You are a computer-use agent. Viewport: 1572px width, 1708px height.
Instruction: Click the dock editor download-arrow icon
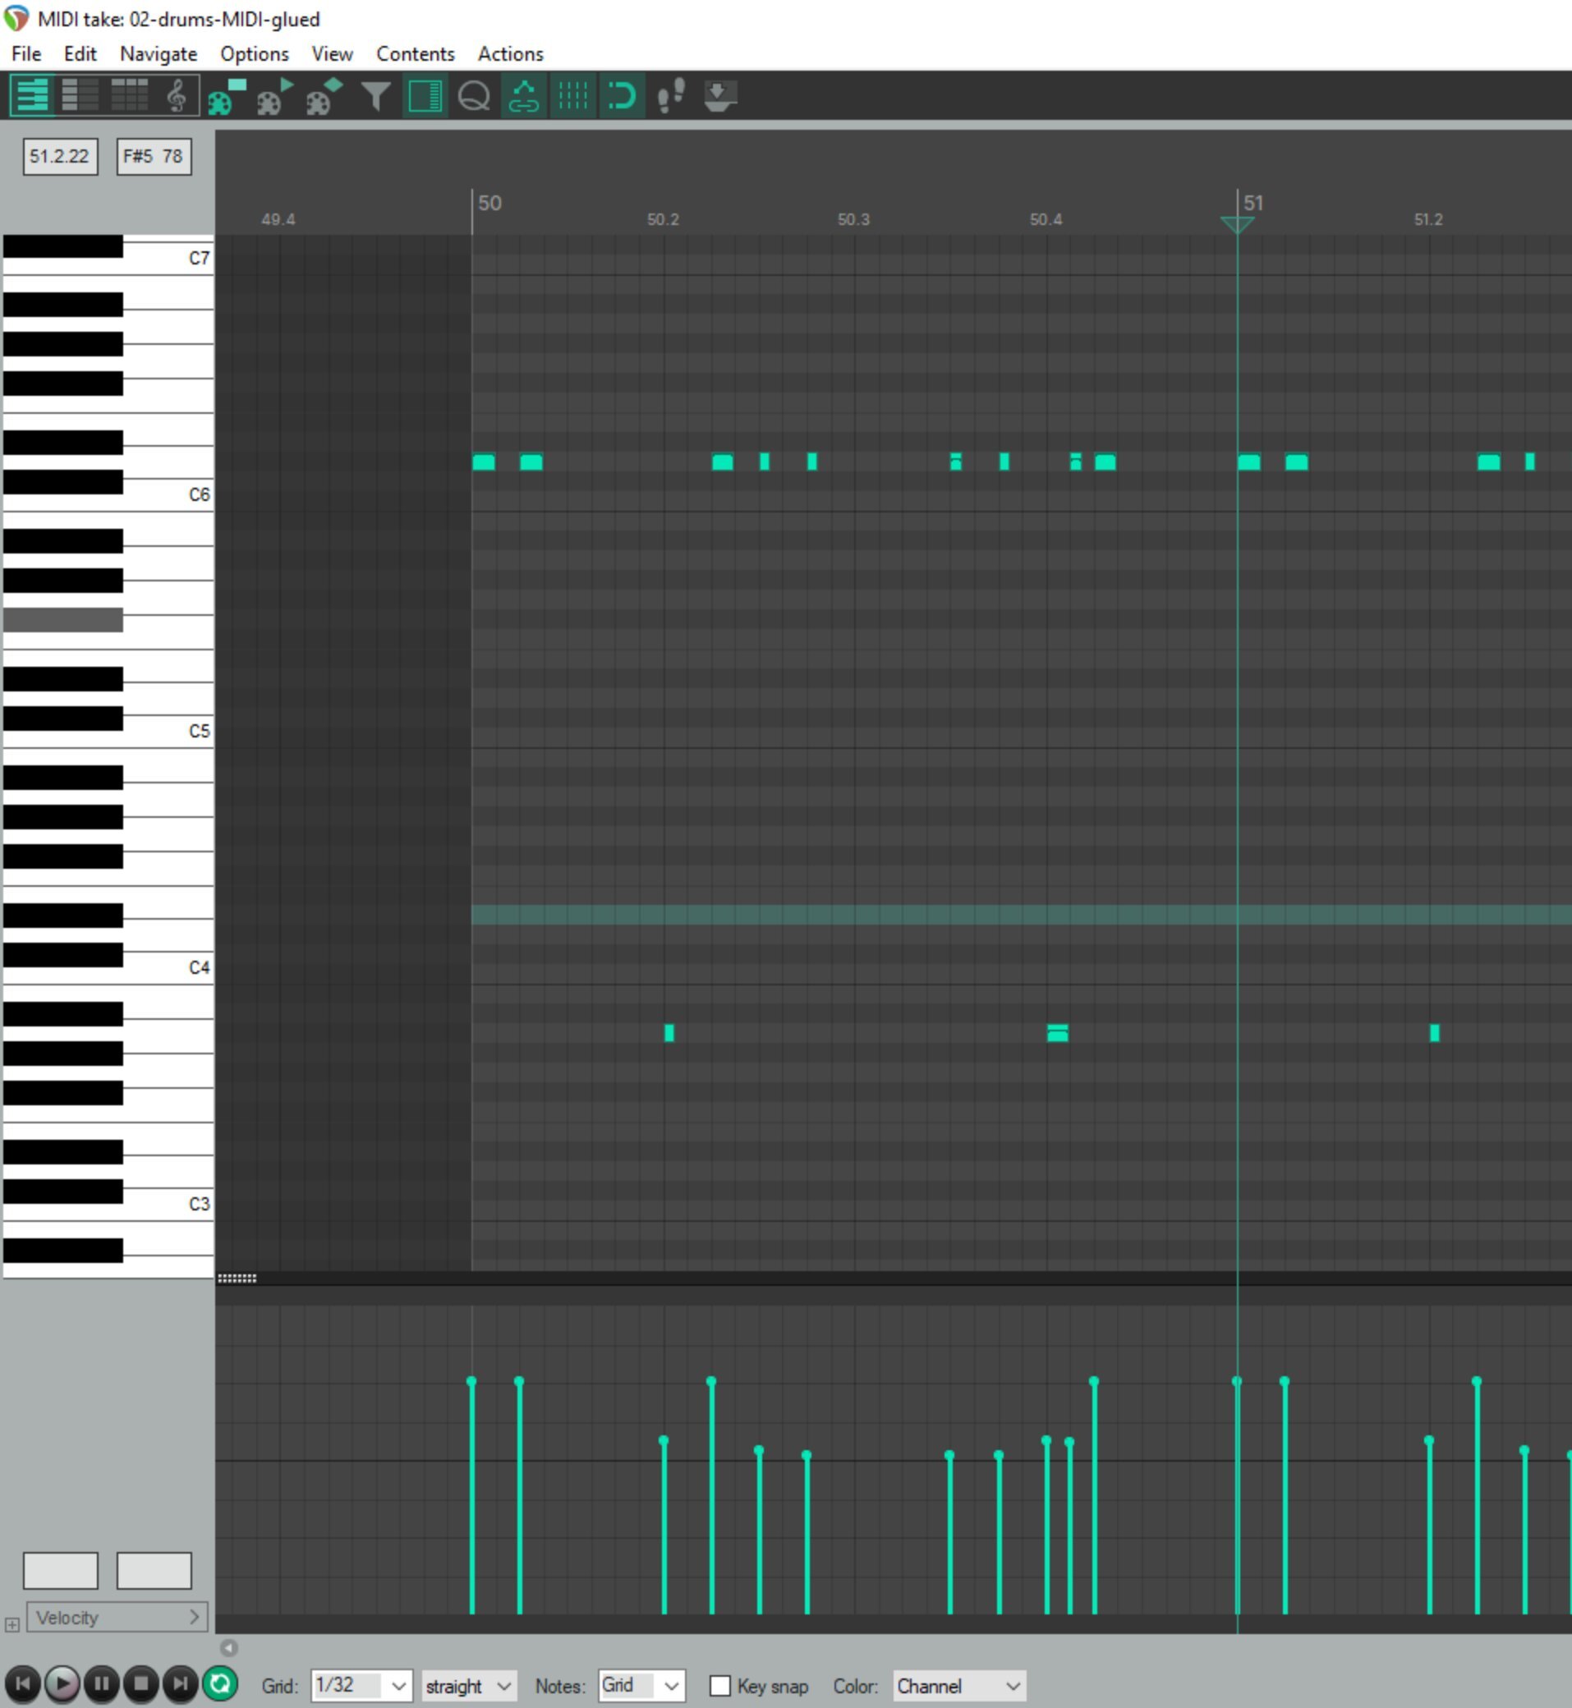[719, 95]
